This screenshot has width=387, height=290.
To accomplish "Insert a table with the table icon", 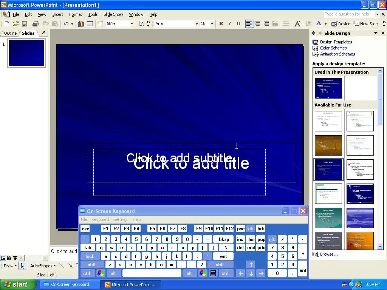I will [x=90, y=24].
